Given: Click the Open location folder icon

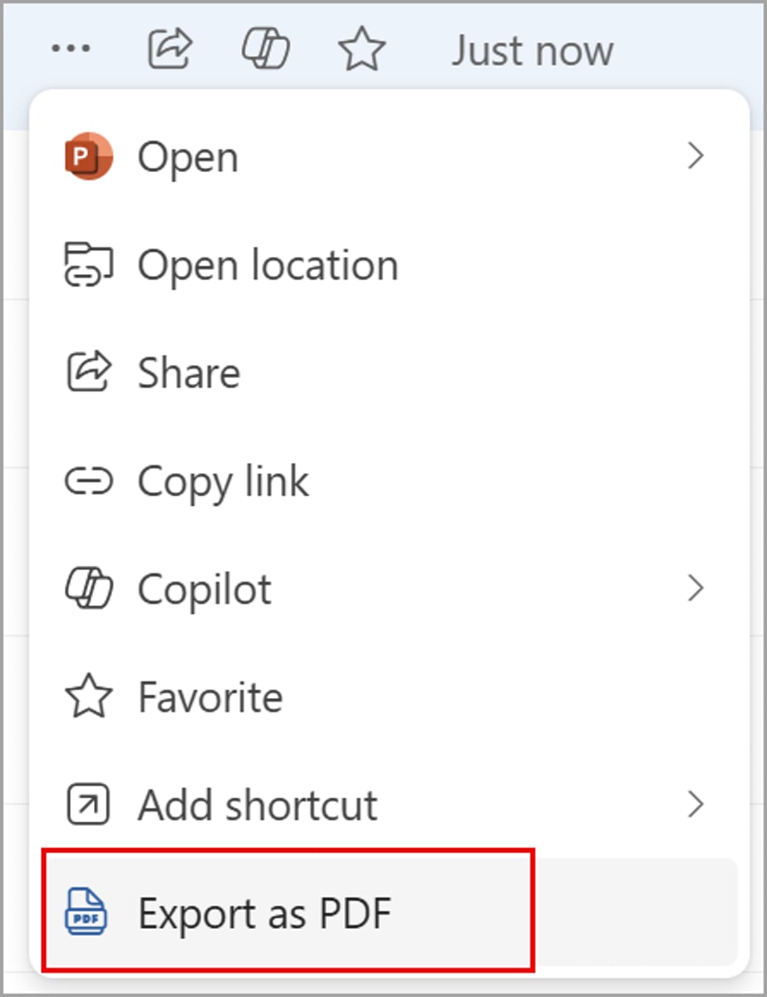Looking at the screenshot, I should (88, 265).
